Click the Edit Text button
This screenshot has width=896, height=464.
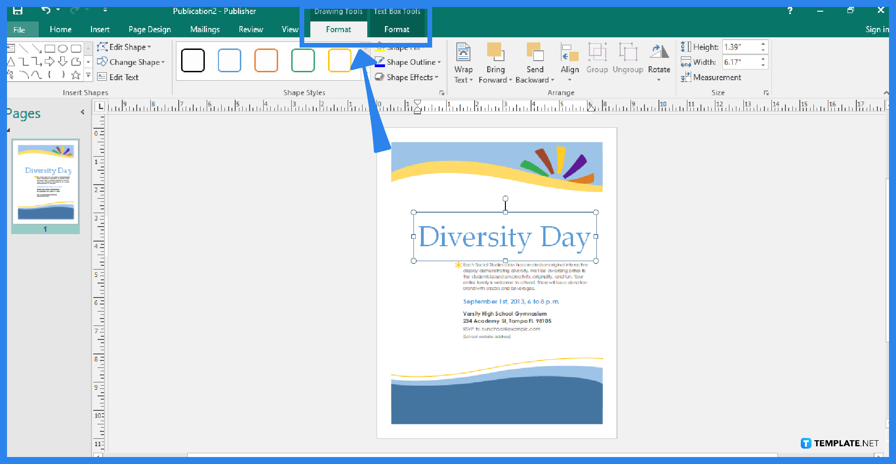click(x=124, y=77)
